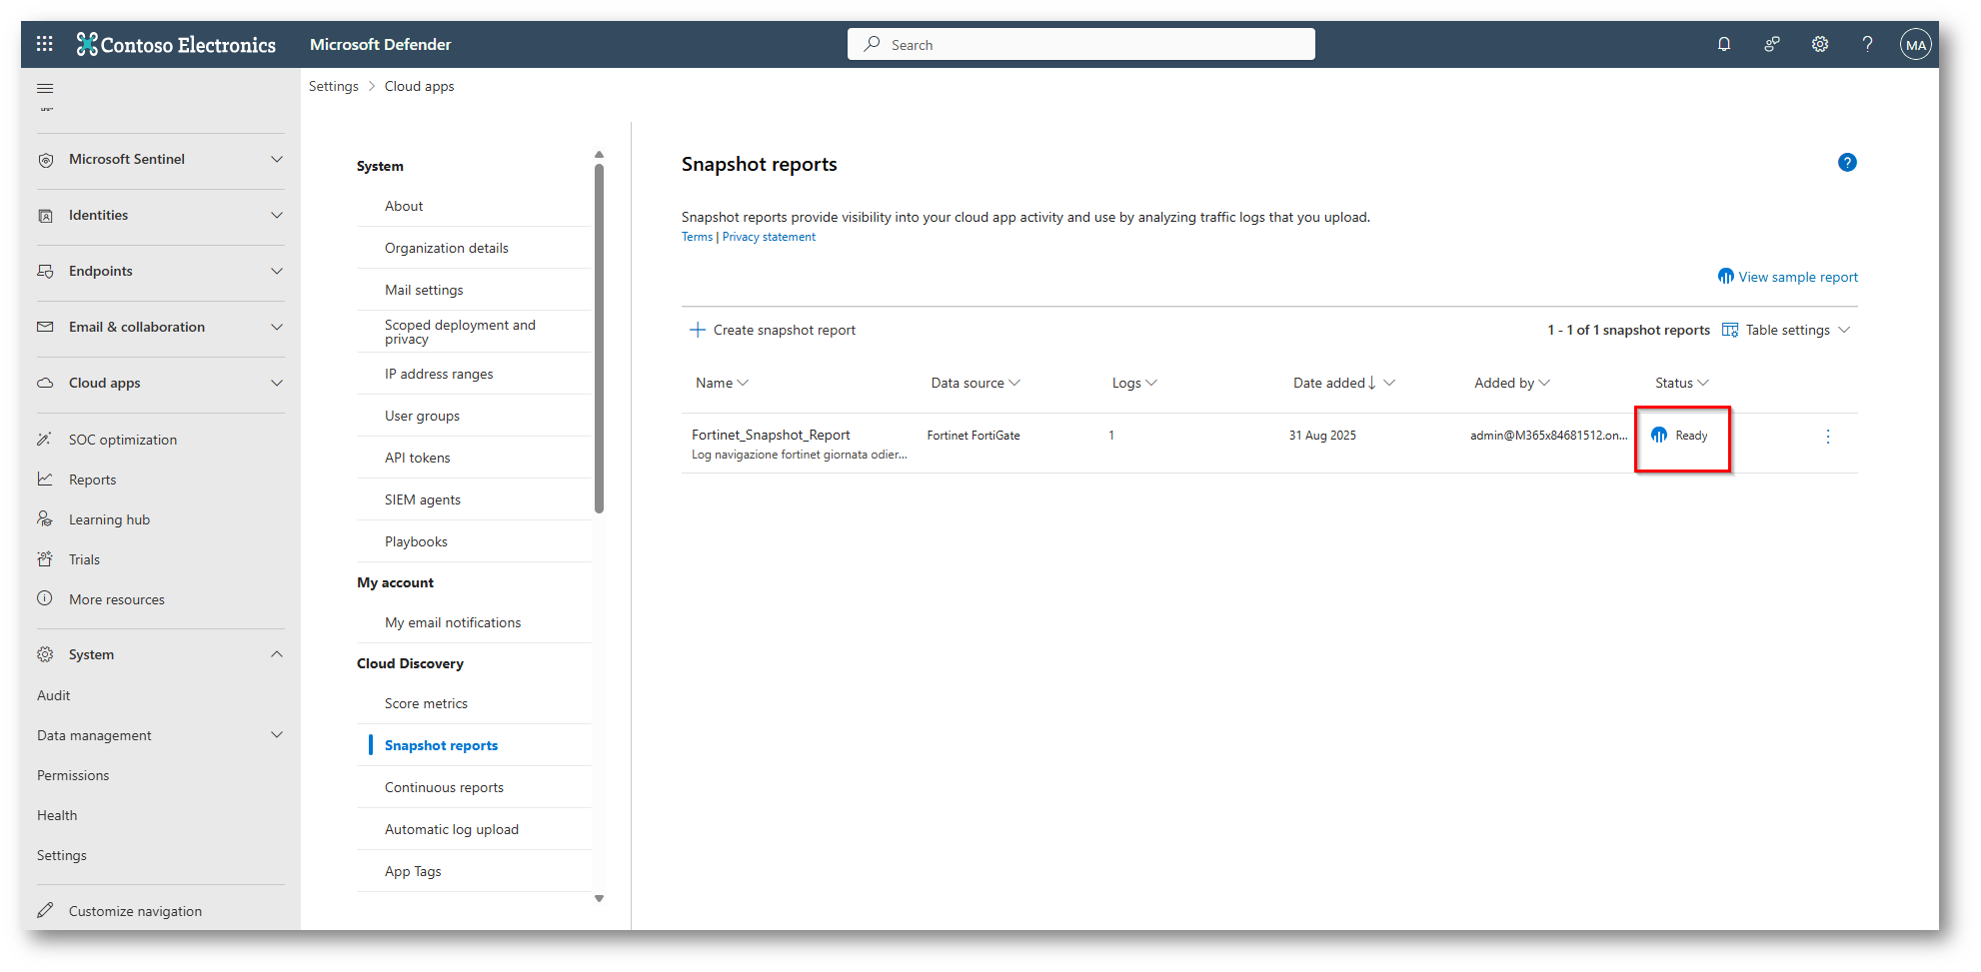Open the settings gear in header
Viewport: 1981px width, 972px height.
coord(1820,44)
